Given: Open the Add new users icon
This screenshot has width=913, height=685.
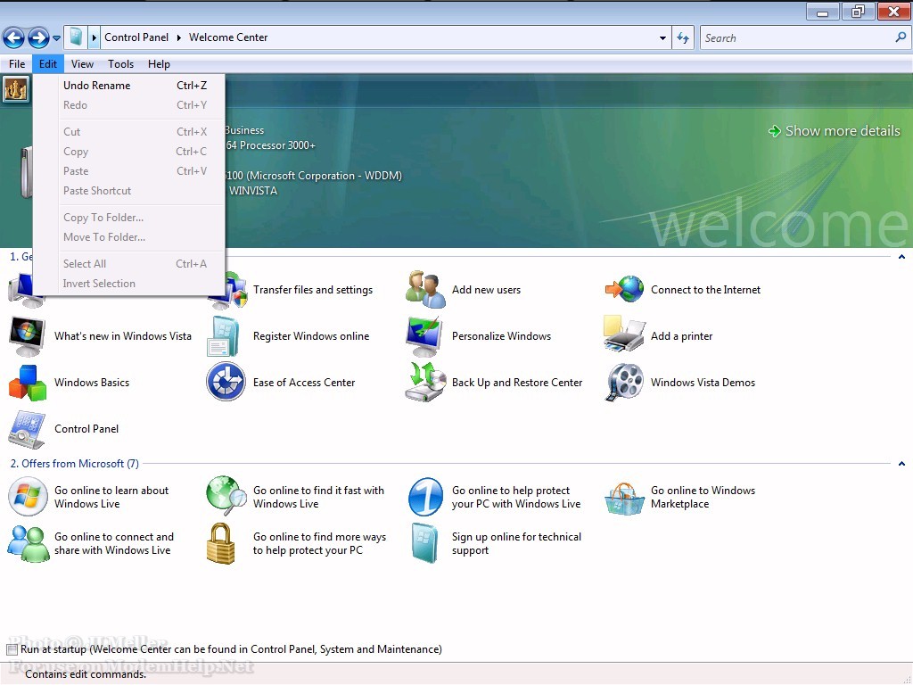Looking at the screenshot, I should pyautogui.click(x=425, y=289).
